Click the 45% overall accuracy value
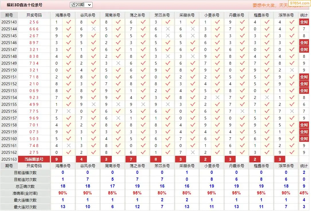 click(304, 193)
